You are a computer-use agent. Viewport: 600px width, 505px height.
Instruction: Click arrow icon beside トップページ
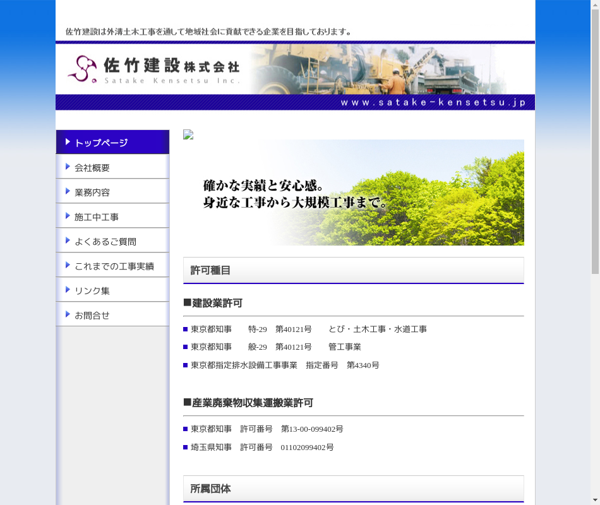[68, 142]
